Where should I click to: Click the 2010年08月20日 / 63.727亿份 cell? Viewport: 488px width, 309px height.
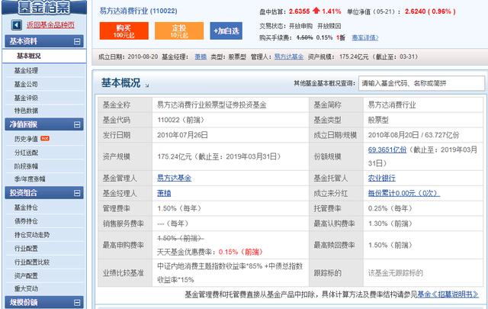[423, 135]
